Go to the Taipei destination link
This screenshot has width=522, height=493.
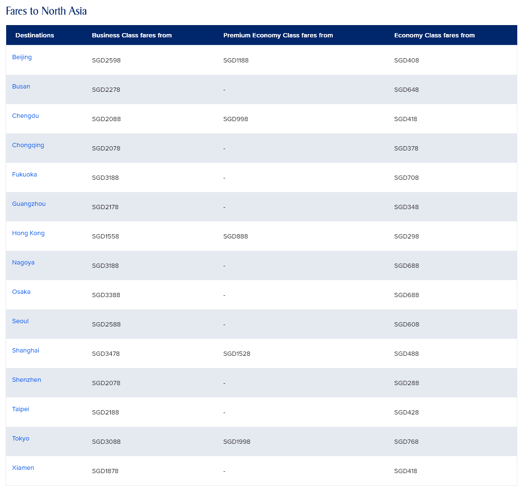[x=21, y=409]
